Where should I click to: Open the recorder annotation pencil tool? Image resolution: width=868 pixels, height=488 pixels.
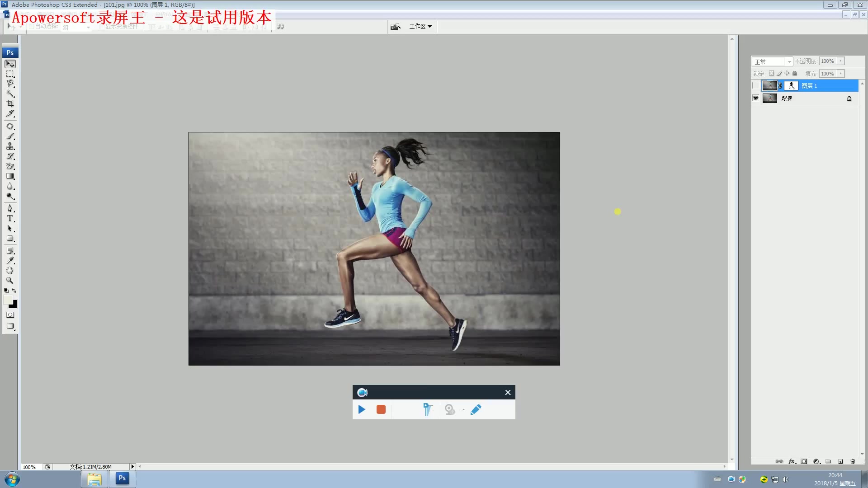coord(476,410)
